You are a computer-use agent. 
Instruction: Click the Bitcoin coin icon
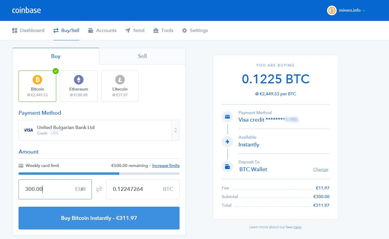point(37,80)
